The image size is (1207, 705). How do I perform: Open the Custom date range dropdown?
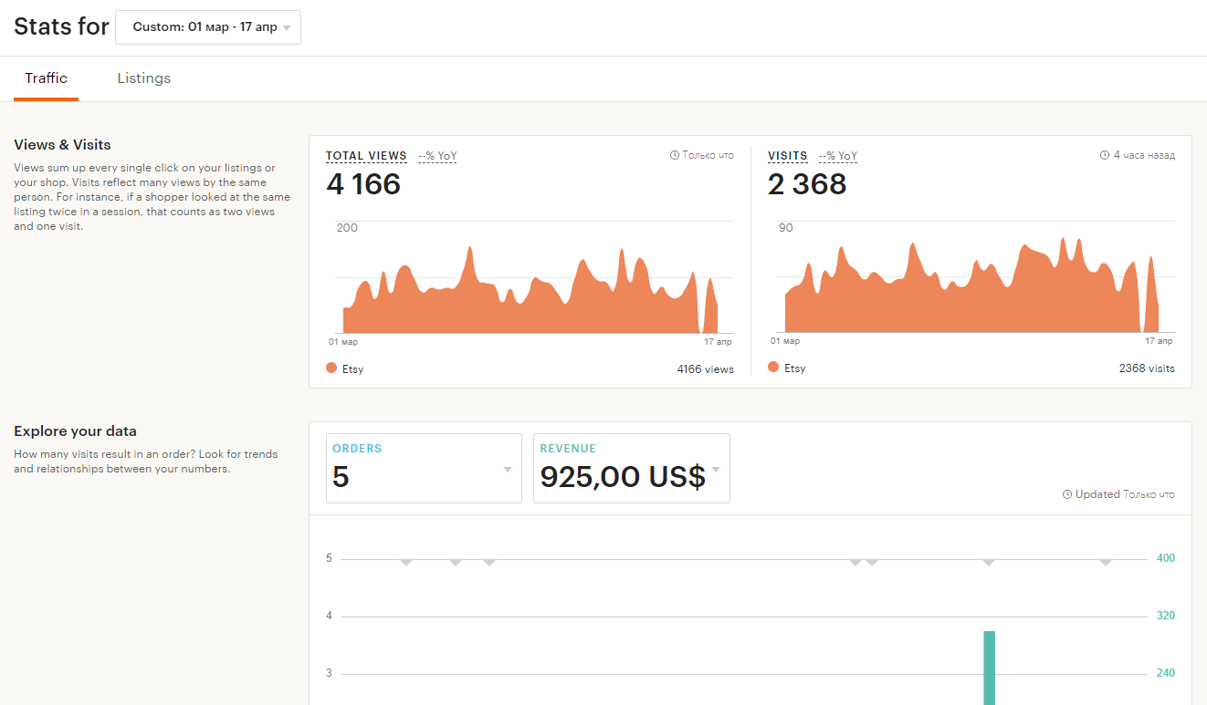(208, 27)
